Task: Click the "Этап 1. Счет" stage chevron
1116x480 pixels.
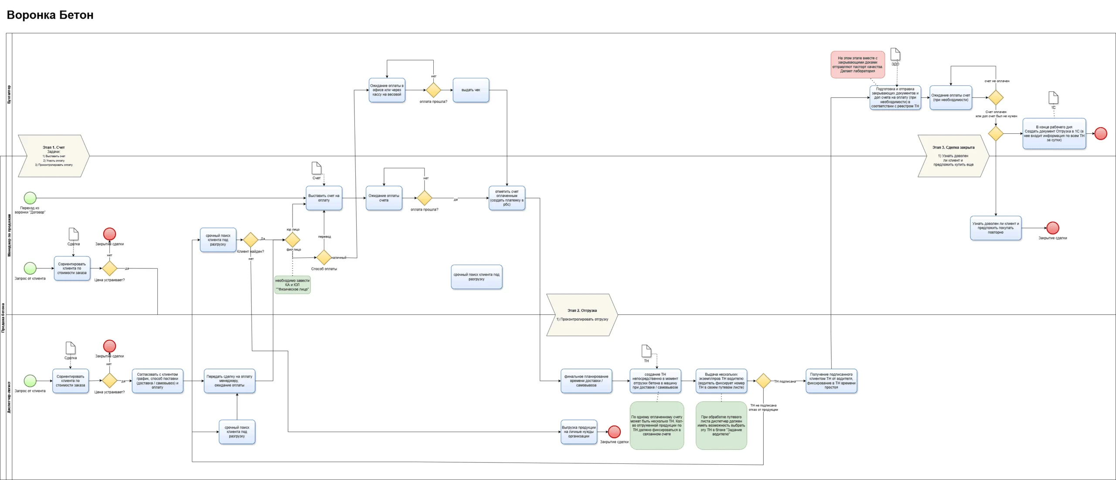Action: click(54, 156)
